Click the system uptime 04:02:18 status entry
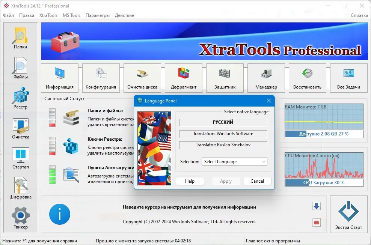Viewport: 371px width, 245px height. (143, 241)
